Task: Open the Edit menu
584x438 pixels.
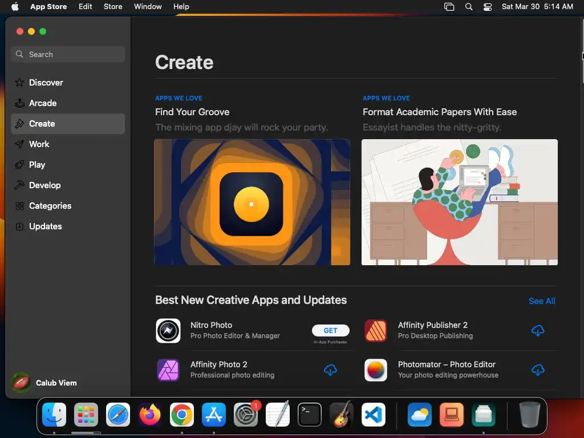Action: [86, 6]
